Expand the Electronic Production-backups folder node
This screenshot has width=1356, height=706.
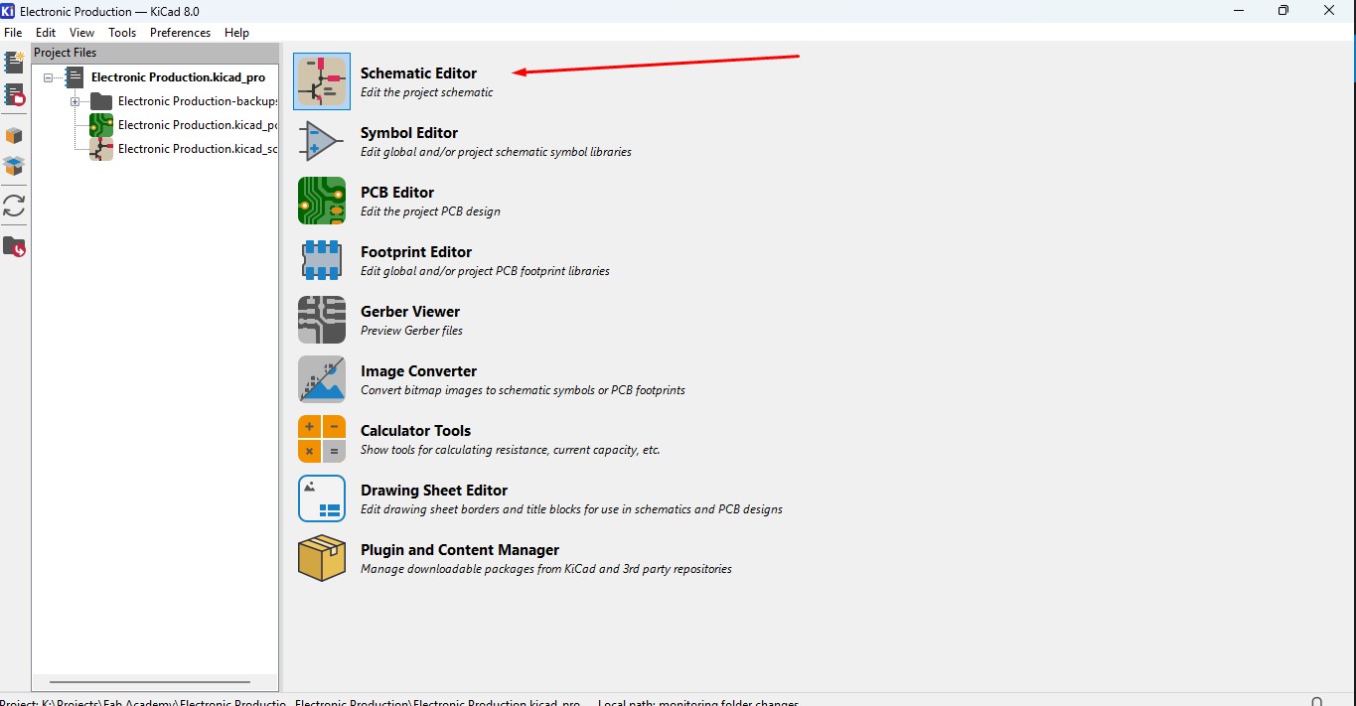coord(75,101)
